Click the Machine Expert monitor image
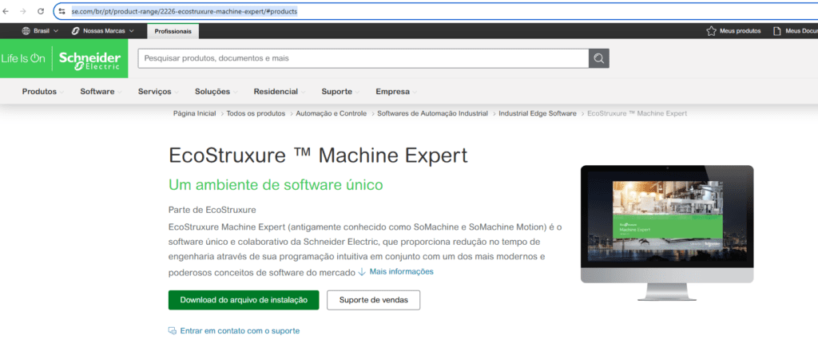This screenshot has width=818, height=355. point(667,232)
